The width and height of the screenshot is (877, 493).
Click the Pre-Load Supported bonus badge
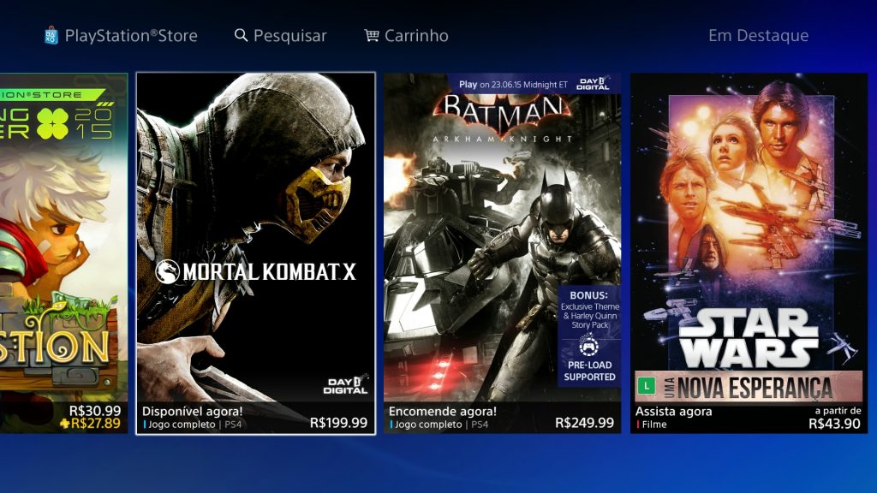[589, 336]
